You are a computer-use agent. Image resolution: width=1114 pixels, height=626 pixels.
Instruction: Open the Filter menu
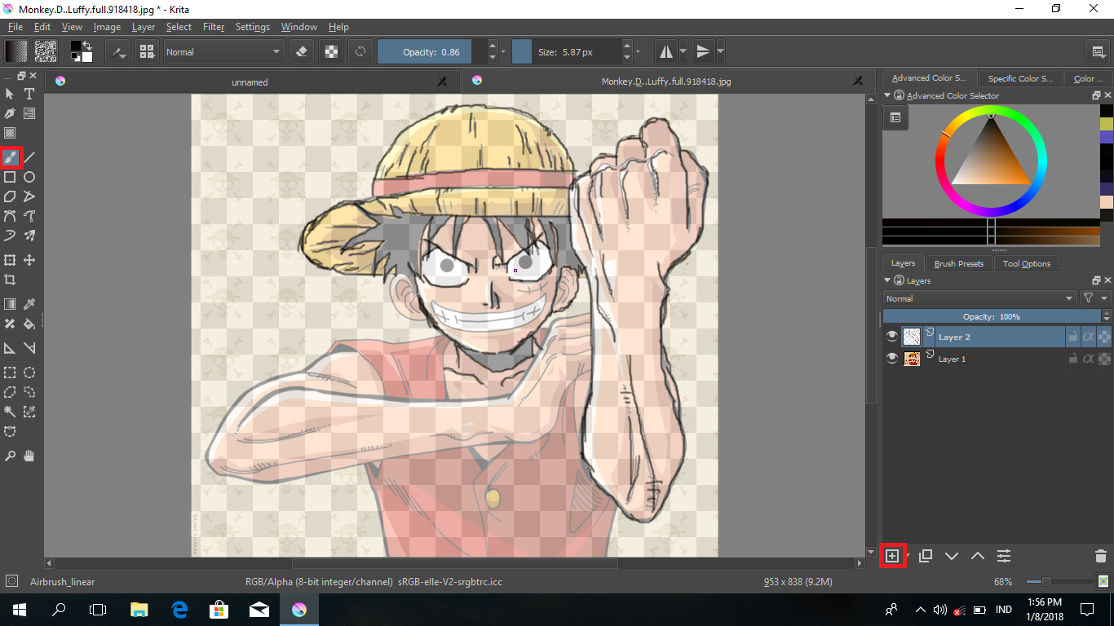[x=214, y=27]
